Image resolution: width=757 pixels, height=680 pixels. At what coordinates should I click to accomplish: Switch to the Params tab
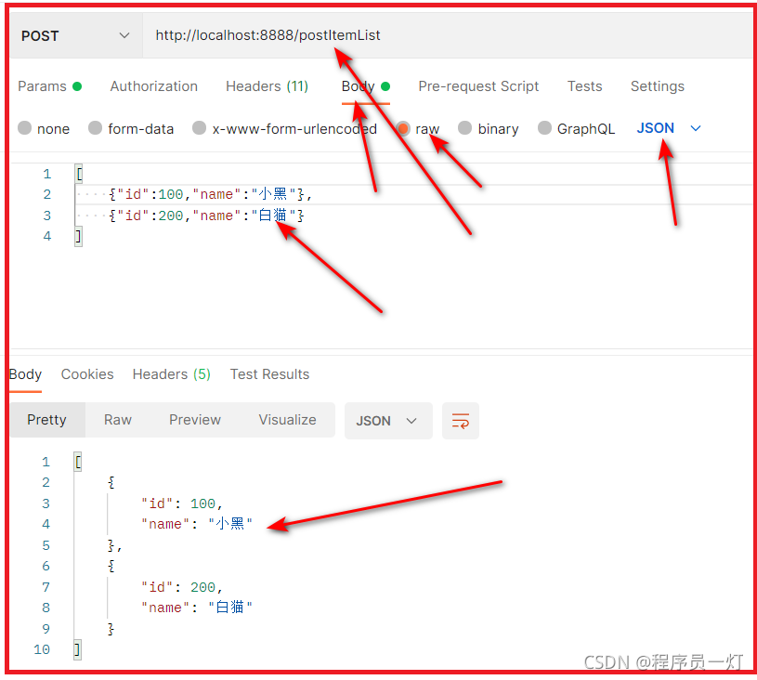(43, 86)
